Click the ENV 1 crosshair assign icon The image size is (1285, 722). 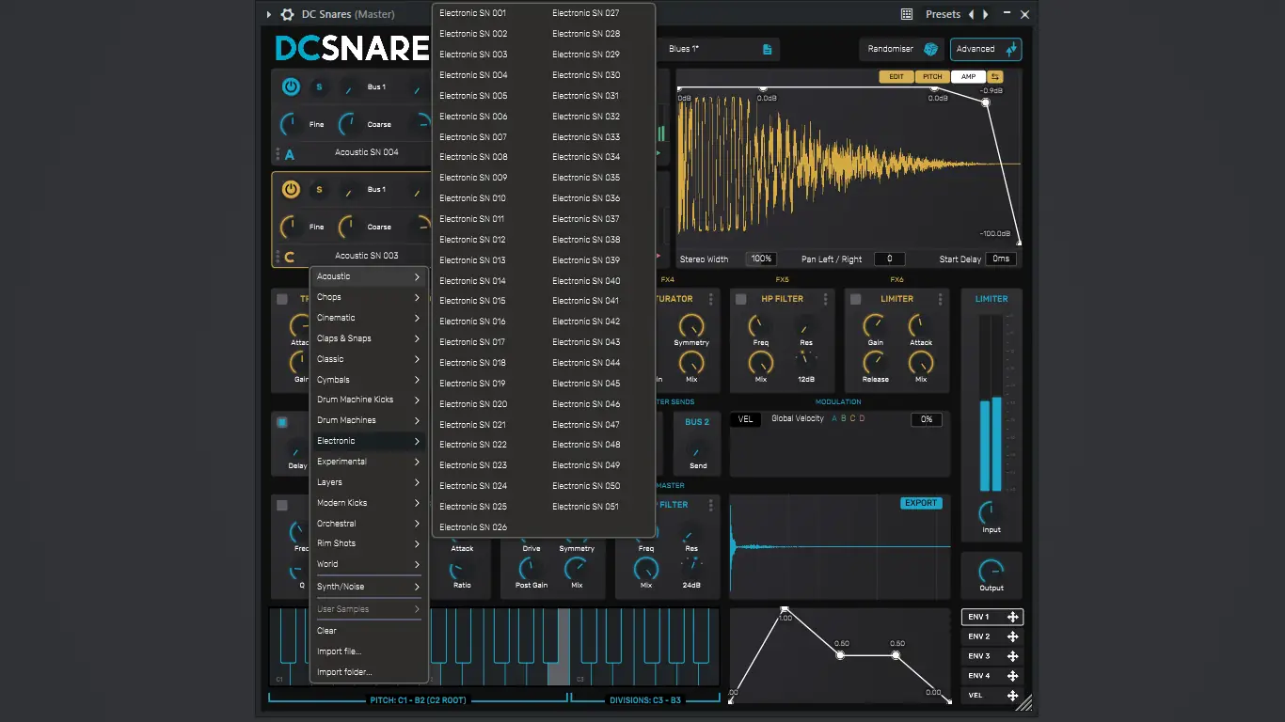coord(1013,617)
